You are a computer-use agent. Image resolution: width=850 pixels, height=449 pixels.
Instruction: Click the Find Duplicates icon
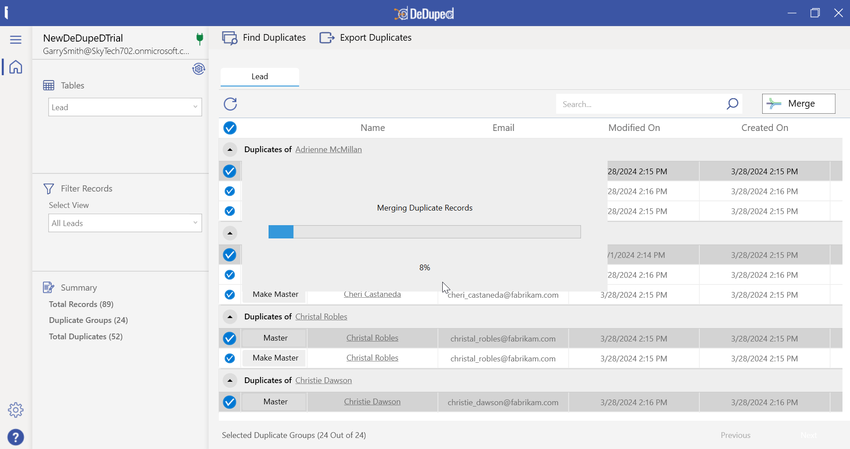(x=230, y=38)
